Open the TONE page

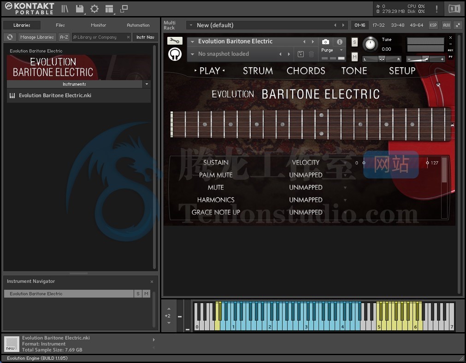pyautogui.click(x=354, y=70)
